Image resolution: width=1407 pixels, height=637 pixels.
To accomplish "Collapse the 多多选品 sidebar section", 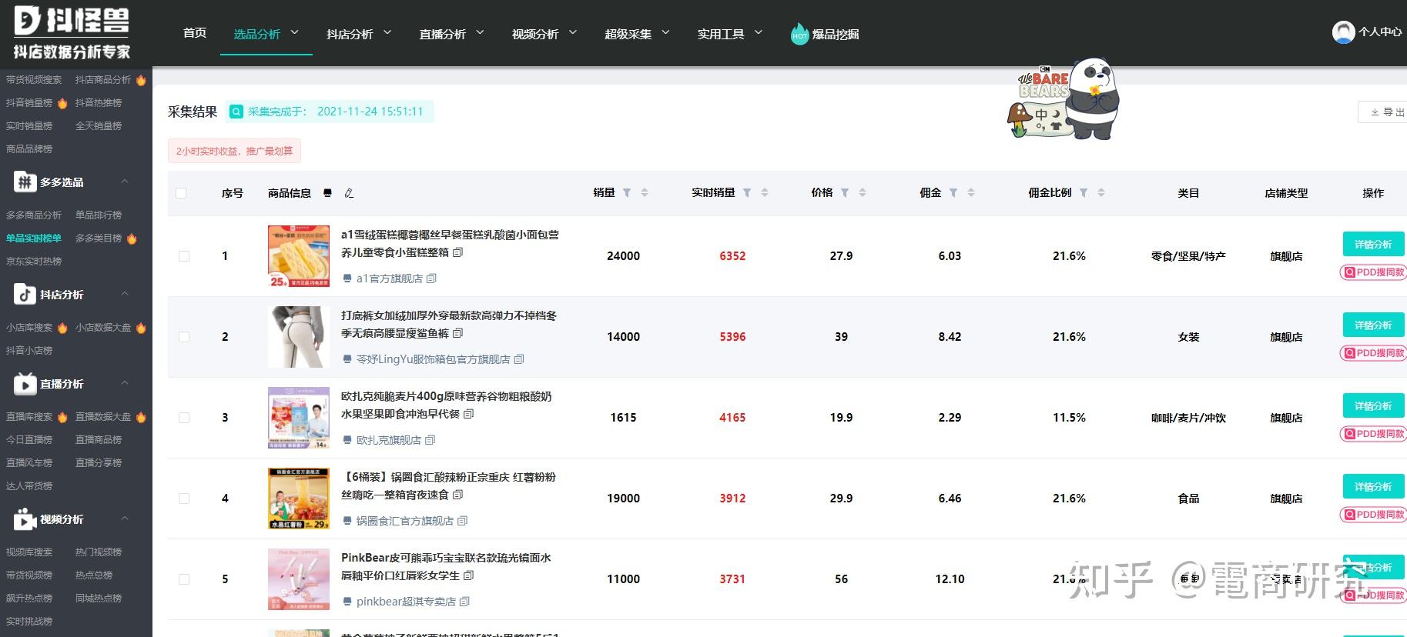I will coord(125,182).
